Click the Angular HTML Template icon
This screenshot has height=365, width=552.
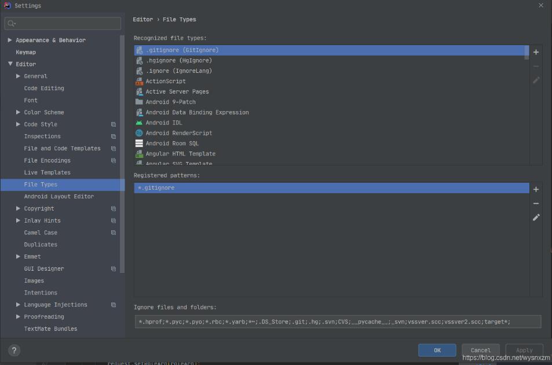click(x=139, y=154)
